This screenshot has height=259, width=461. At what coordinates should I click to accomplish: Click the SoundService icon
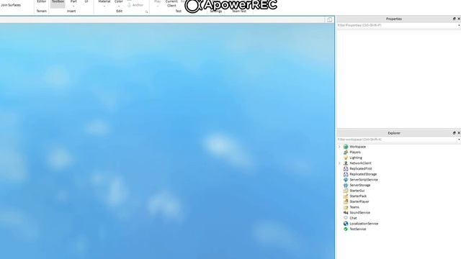click(346, 212)
